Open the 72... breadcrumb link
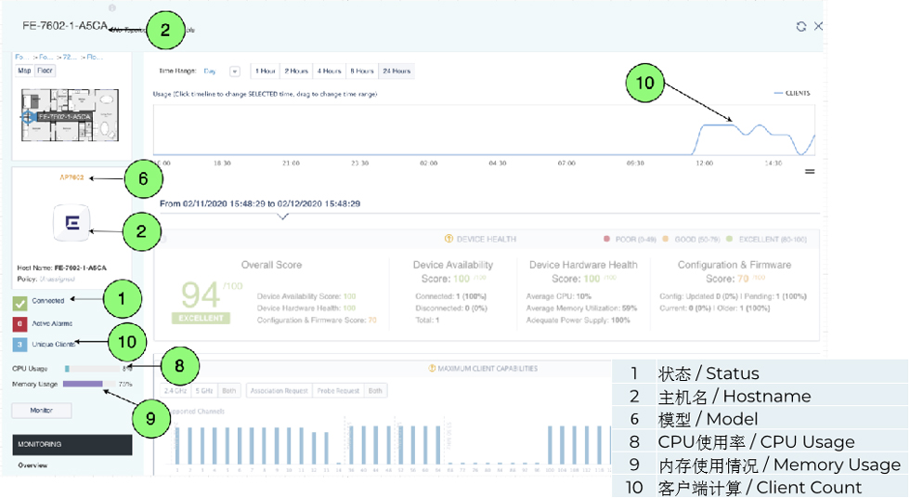Screen dimensions: 910x498 point(70,57)
